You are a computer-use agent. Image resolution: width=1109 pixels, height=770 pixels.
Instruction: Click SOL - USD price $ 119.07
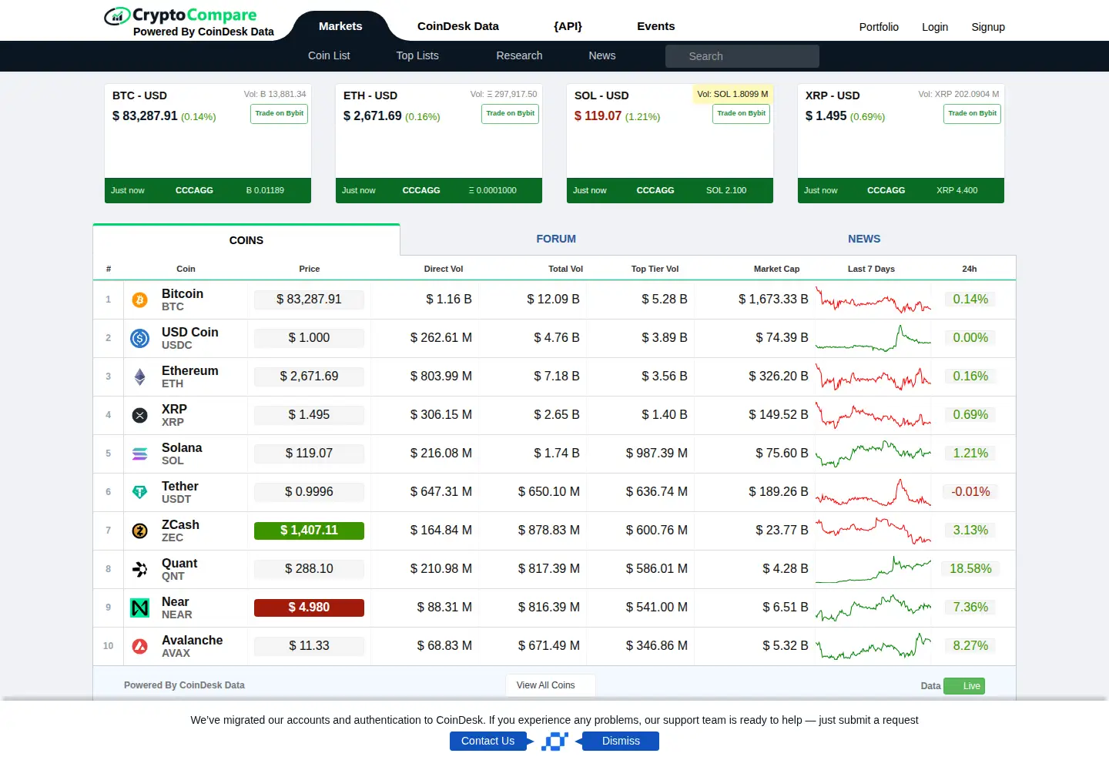tap(598, 116)
